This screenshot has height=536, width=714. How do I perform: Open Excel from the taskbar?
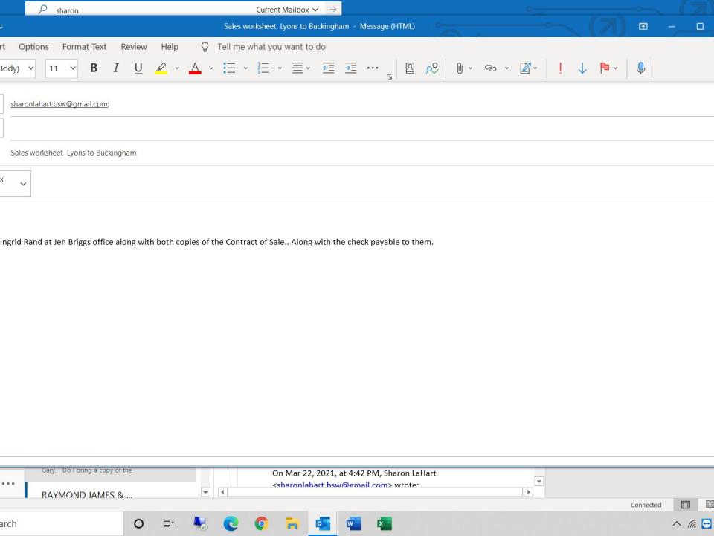pos(385,523)
